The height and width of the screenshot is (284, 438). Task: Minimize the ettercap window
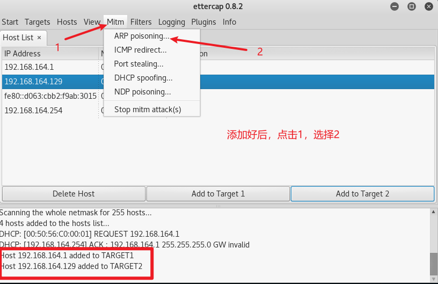396,6
